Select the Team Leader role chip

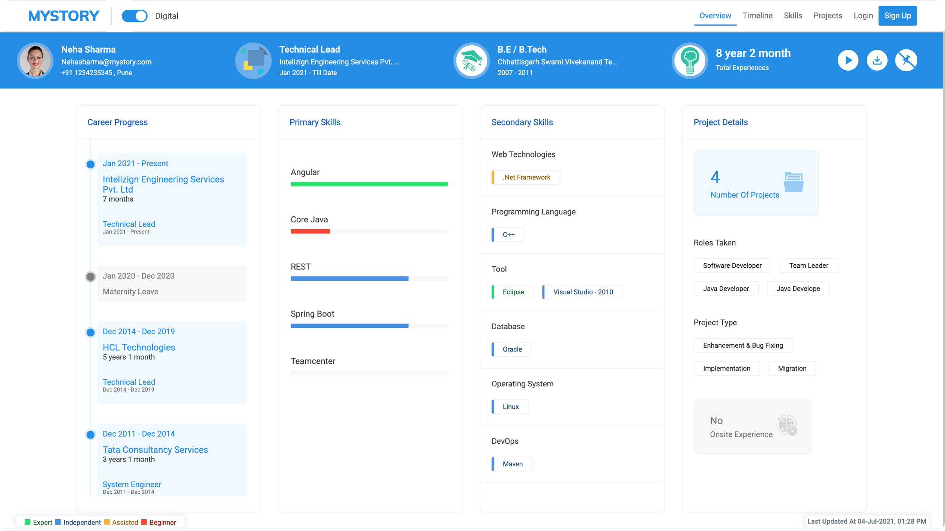808,265
